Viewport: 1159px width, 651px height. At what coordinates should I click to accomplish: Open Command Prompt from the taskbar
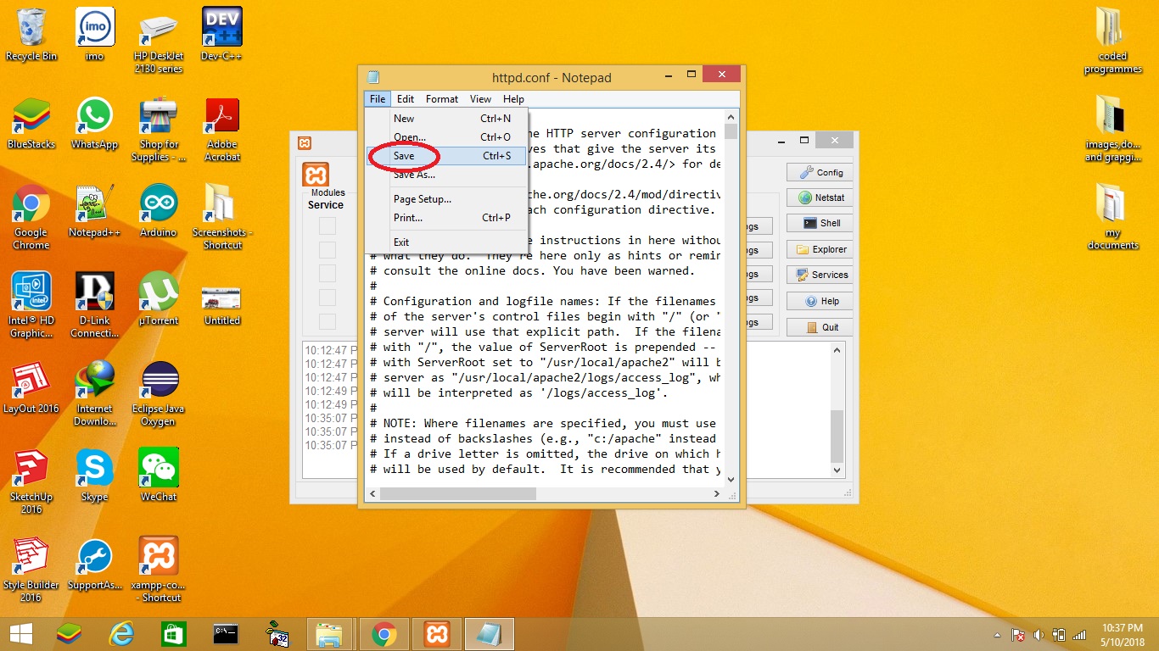pos(225,633)
